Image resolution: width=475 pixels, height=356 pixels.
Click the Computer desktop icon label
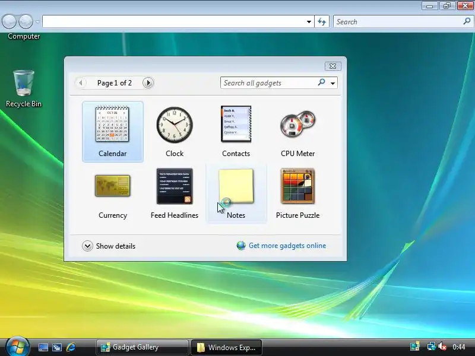[24, 36]
